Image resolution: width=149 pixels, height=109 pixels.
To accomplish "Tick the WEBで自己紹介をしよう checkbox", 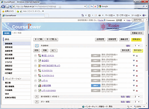I will click(35, 66).
